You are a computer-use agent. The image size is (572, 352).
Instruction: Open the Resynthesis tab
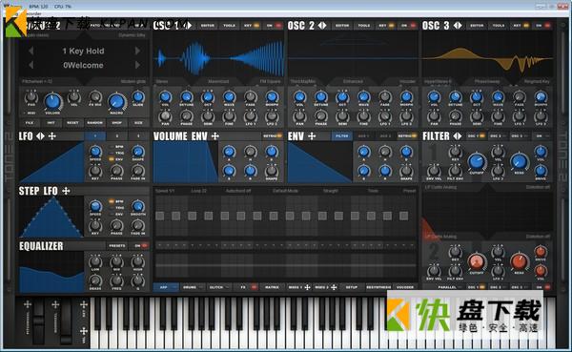point(378,287)
